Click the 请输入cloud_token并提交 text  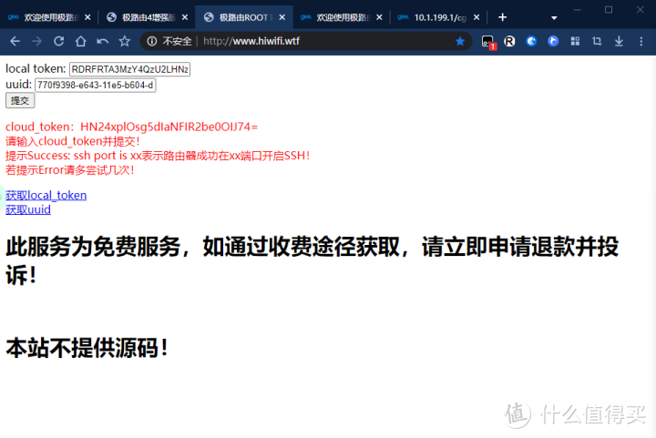click(72, 141)
